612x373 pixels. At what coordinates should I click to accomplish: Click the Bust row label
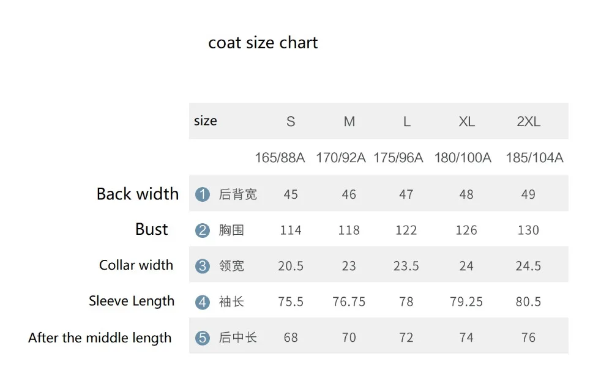coord(151,229)
